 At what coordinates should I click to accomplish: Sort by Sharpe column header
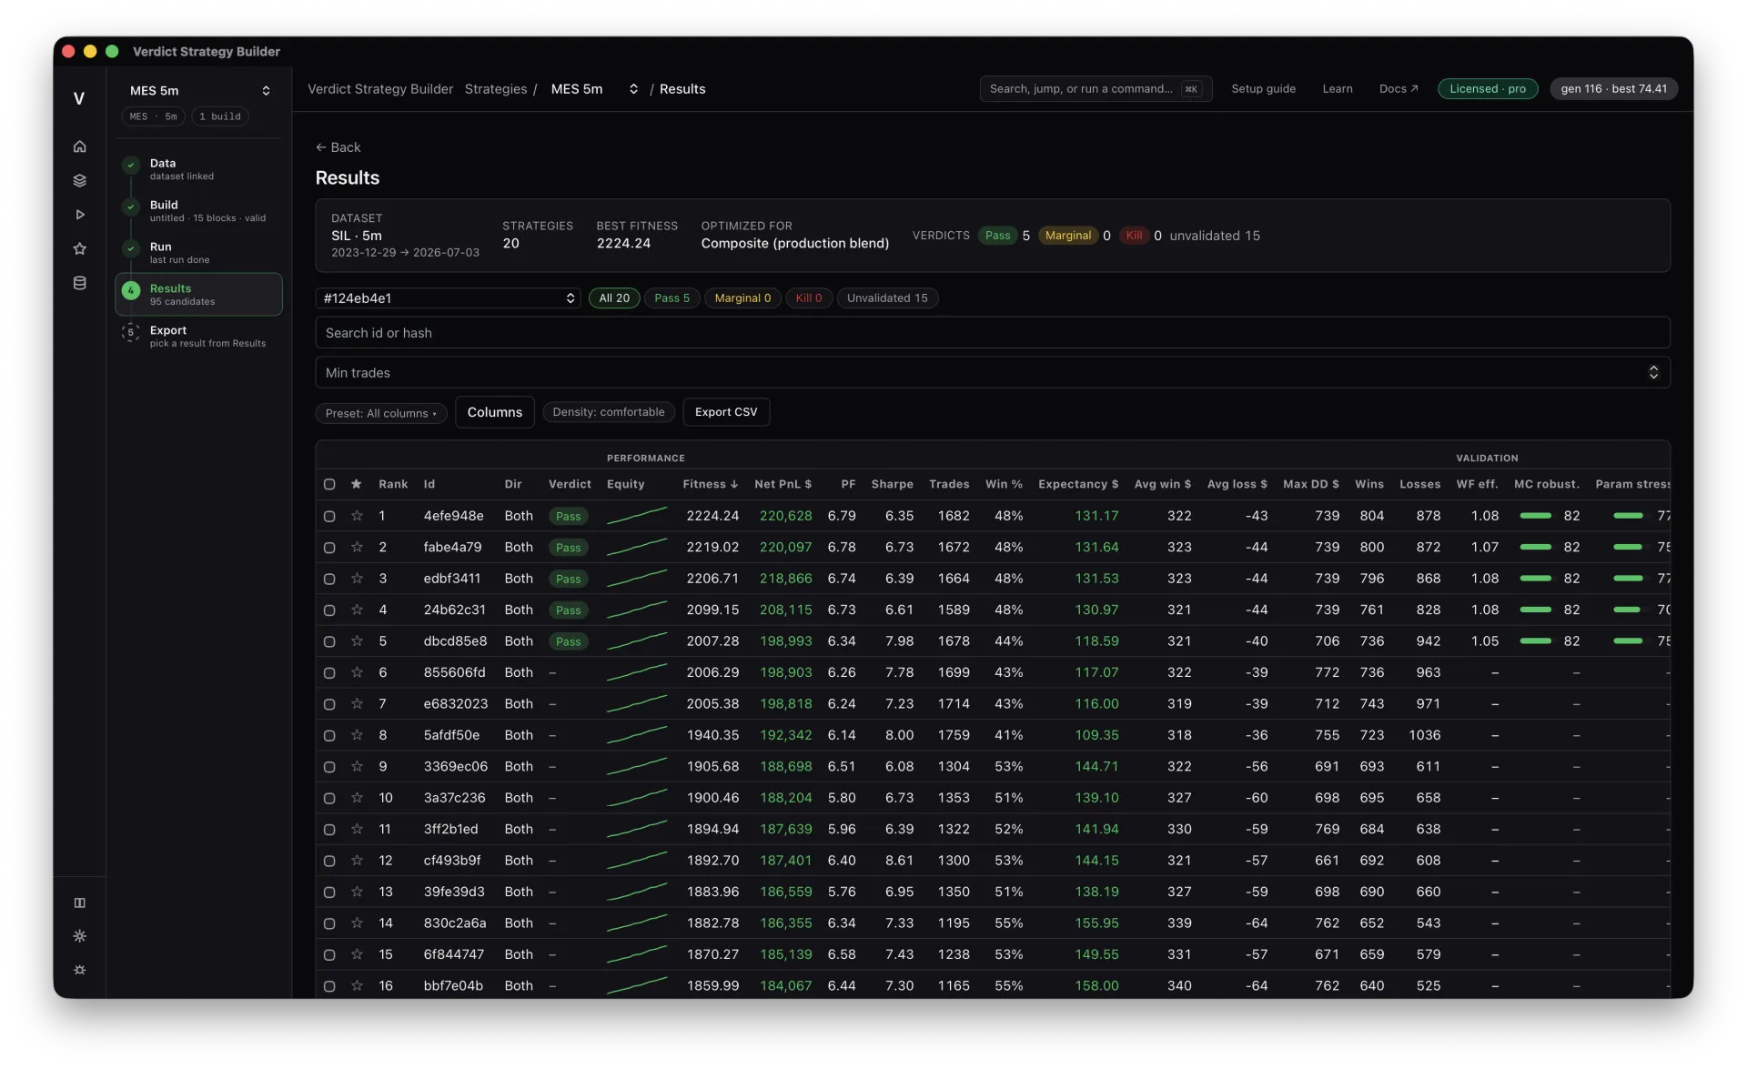click(892, 484)
